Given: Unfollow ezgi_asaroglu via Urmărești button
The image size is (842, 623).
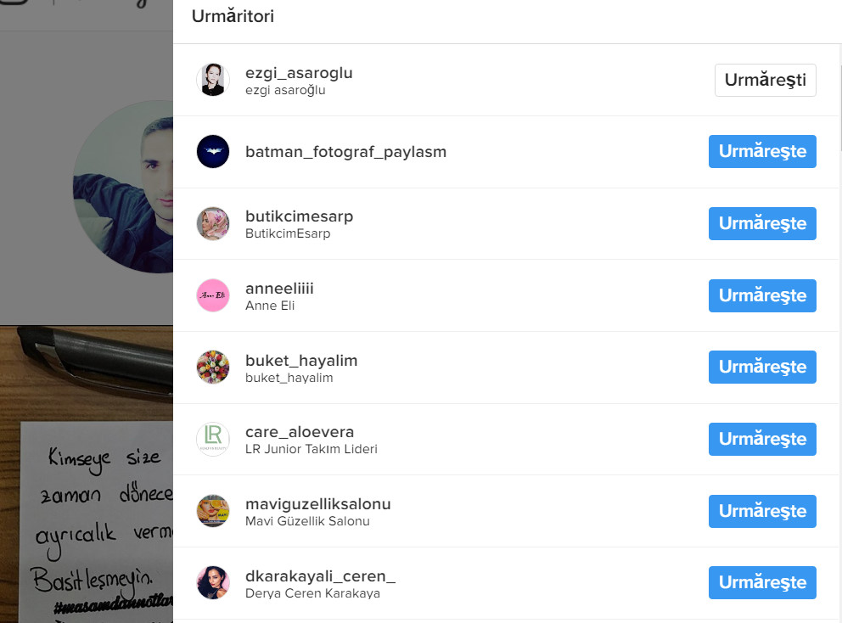Looking at the screenshot, I should tap(766, 80).
